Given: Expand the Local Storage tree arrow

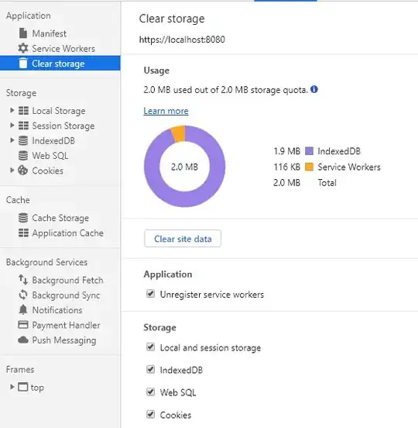Looking at the screenshot, I should pos(12,110).
